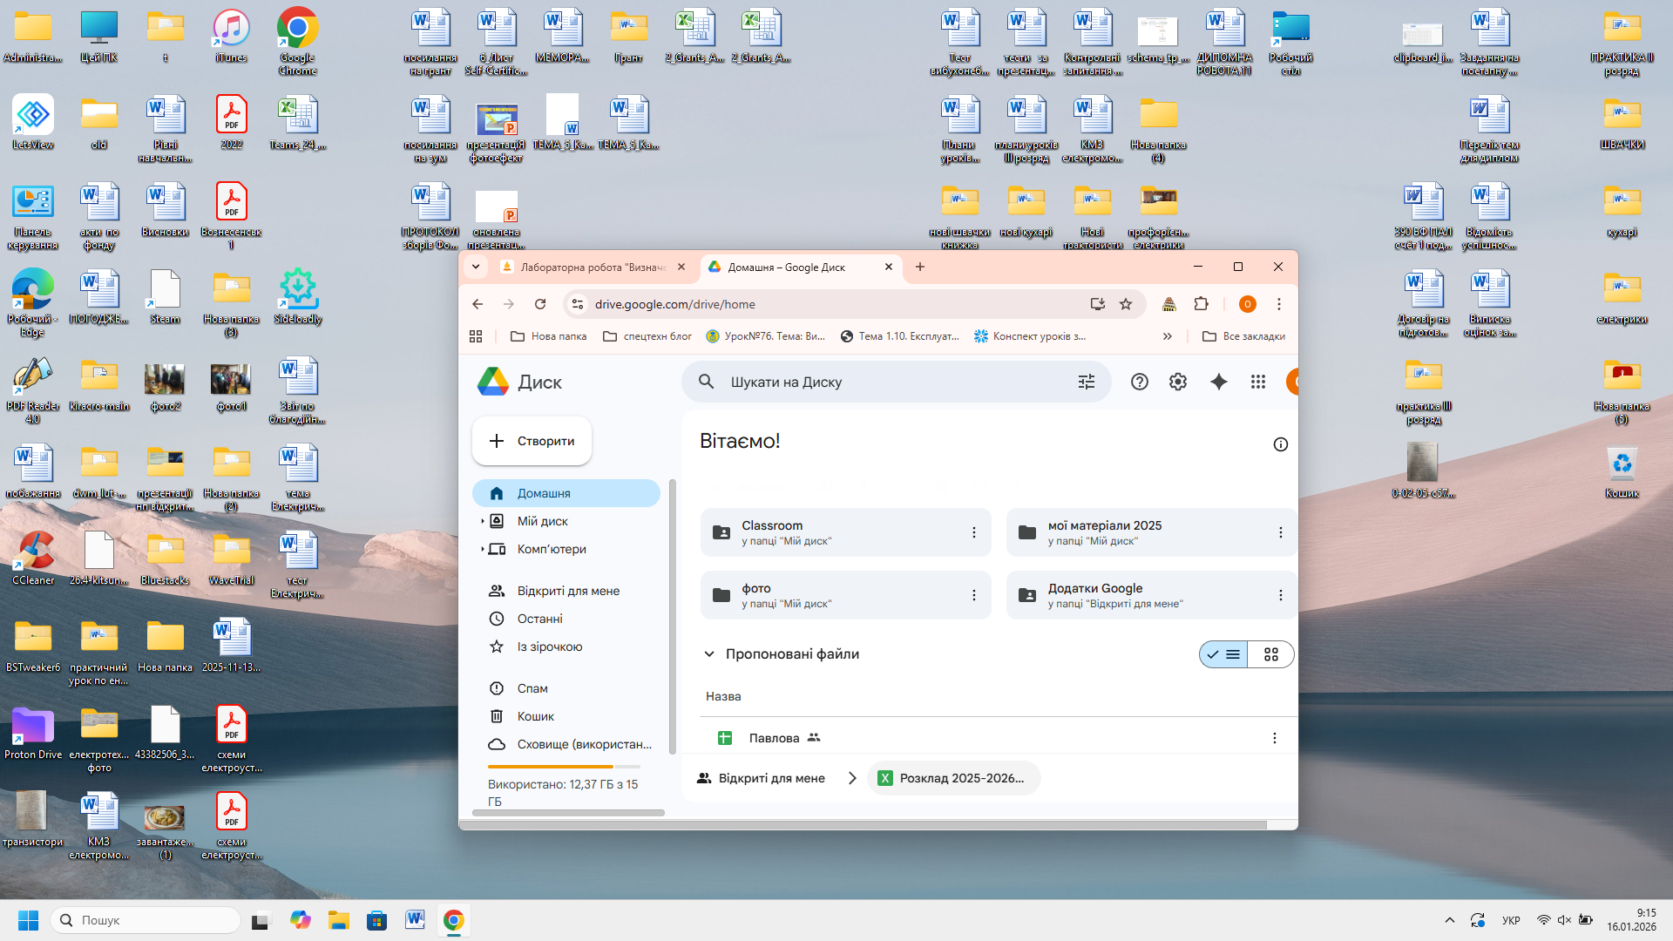Click the Gemini sparkle icon
Image resolution: width=1673 pixels, height=941 pixels.
tap(1218, 382)
